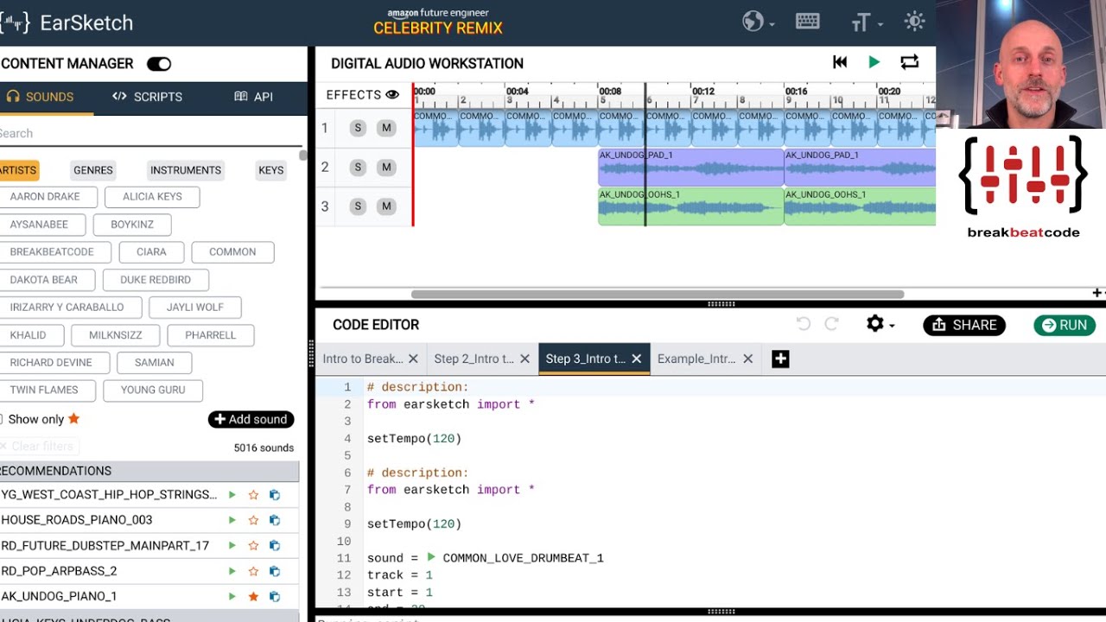Favorite RD_POP_ARPBASS_2 sound
Screen dimensions: 1106x622
(253, 571)
